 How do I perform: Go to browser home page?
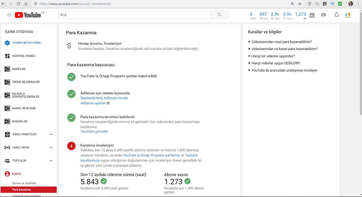coord(26,4)
